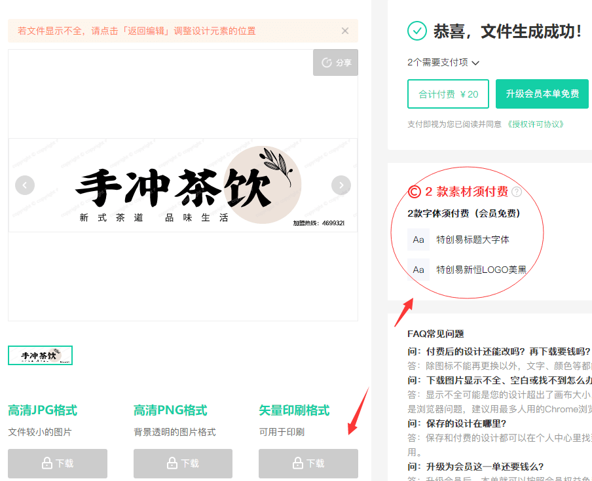This screenshot has width=592, height=481.
Task: Click the 升级会员本单免费 button
Action: 542,94
